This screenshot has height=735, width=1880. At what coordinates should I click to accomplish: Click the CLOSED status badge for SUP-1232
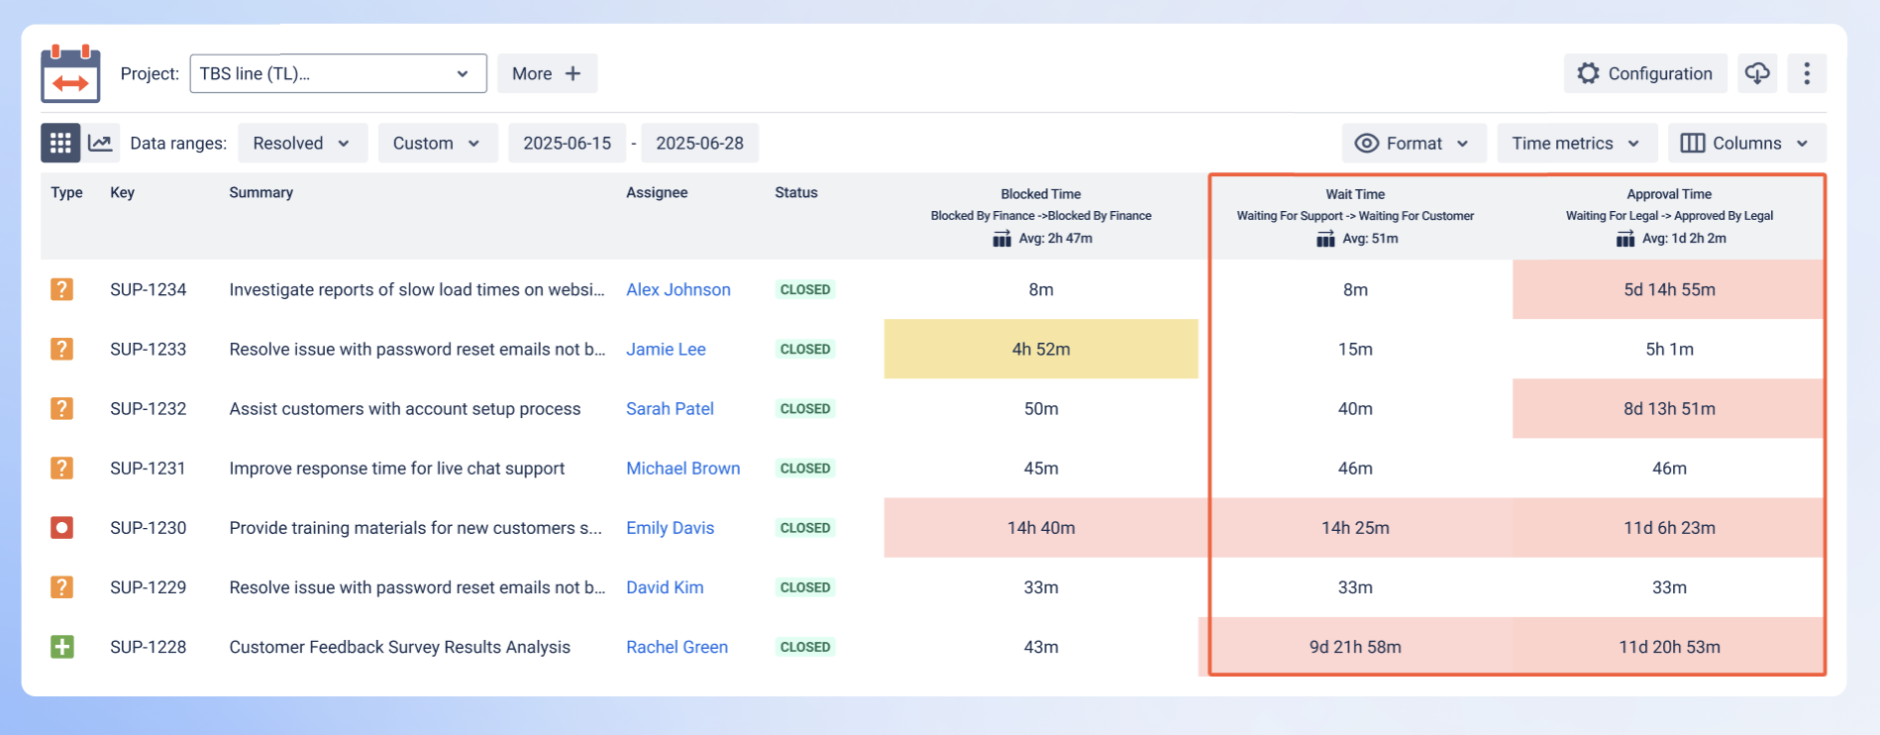(805, 409)
